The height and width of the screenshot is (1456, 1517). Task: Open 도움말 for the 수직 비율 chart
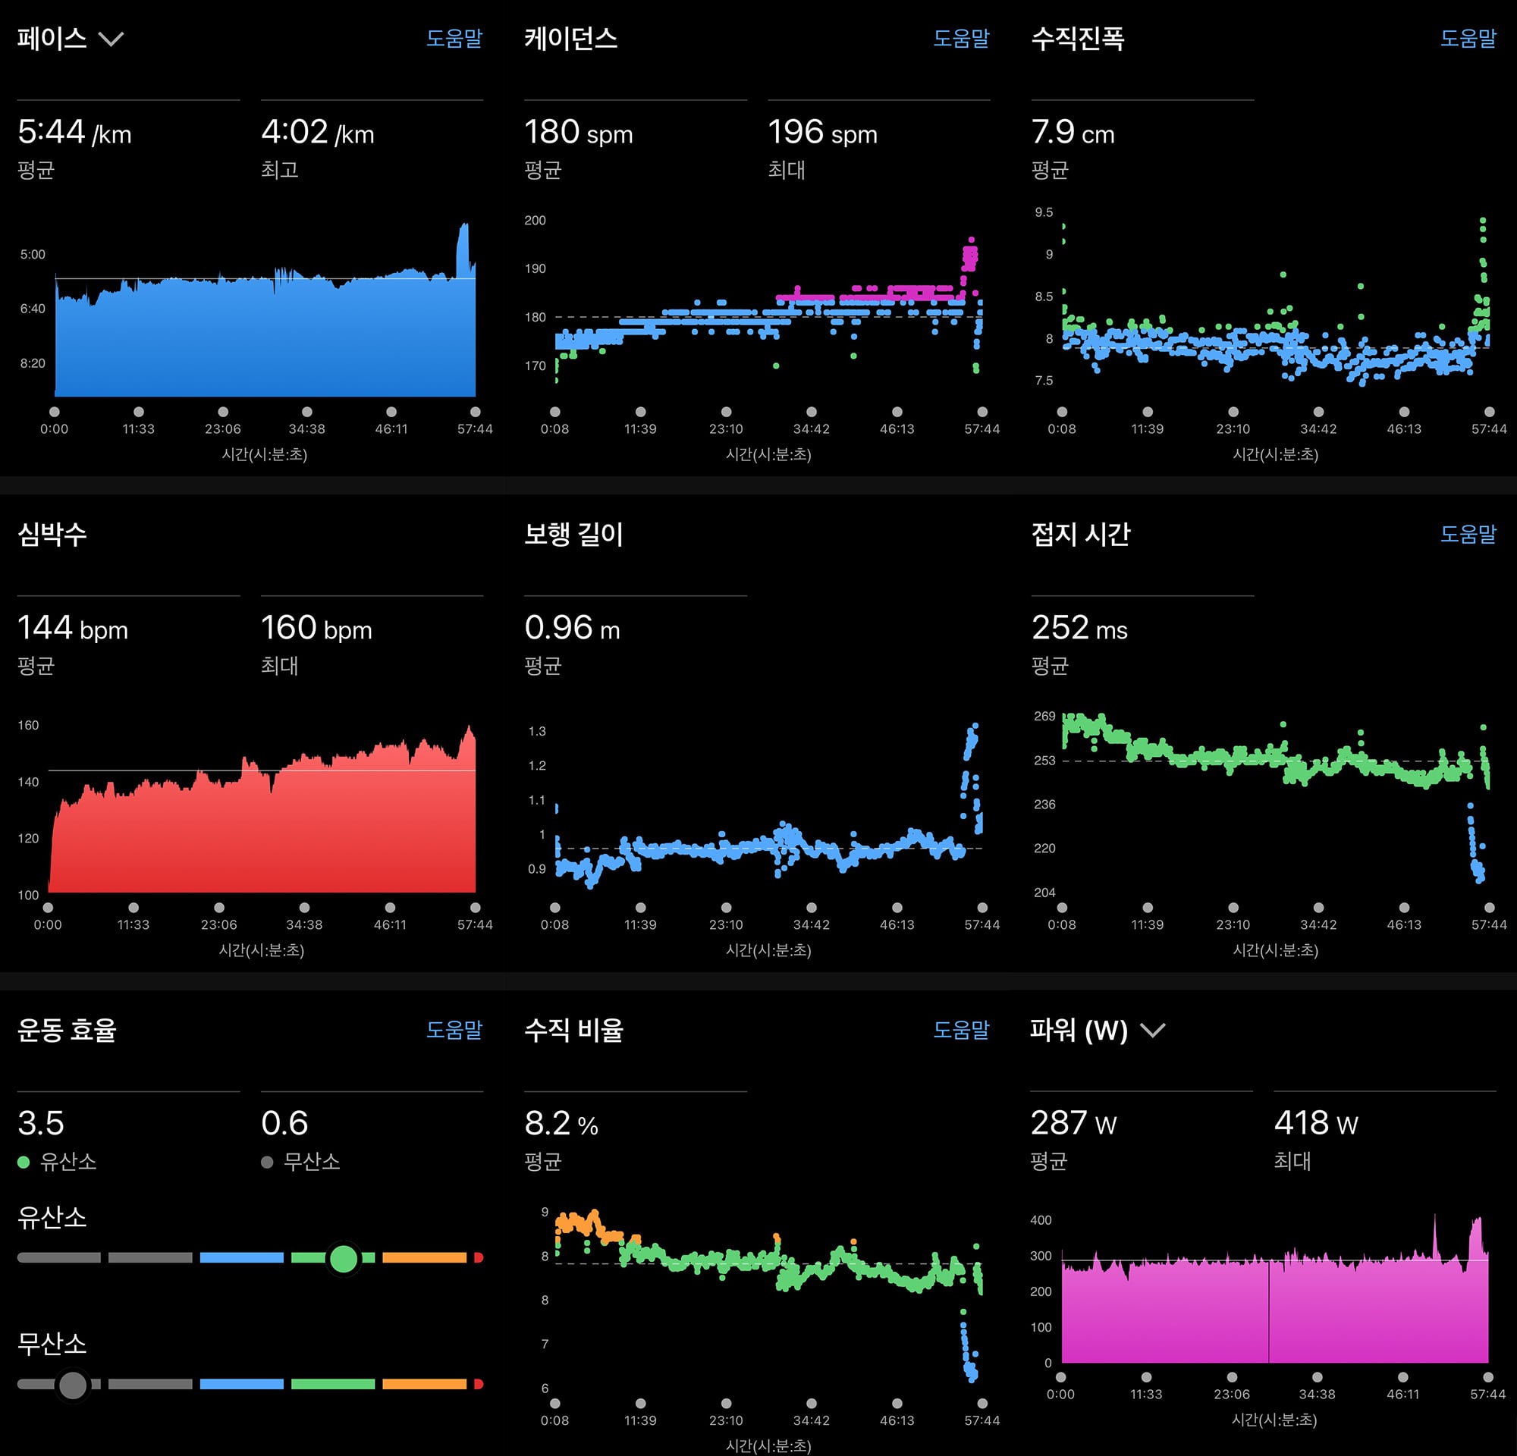pyautogui.click(x=961, y=1030)
